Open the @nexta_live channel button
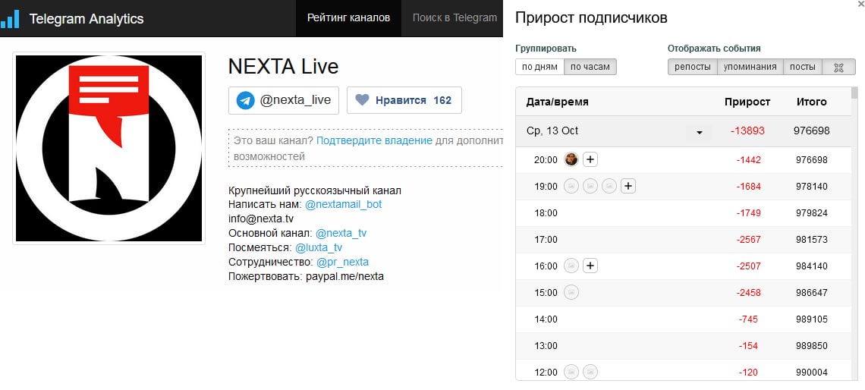This screenshot has height=390, width=865. [284, 100]
